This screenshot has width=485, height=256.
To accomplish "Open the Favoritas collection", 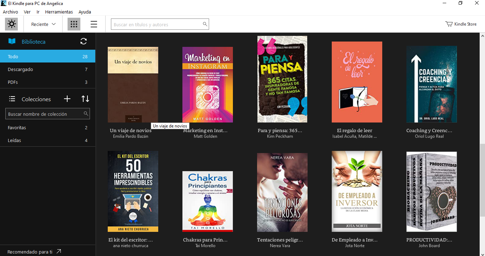I will click(48, 127).
